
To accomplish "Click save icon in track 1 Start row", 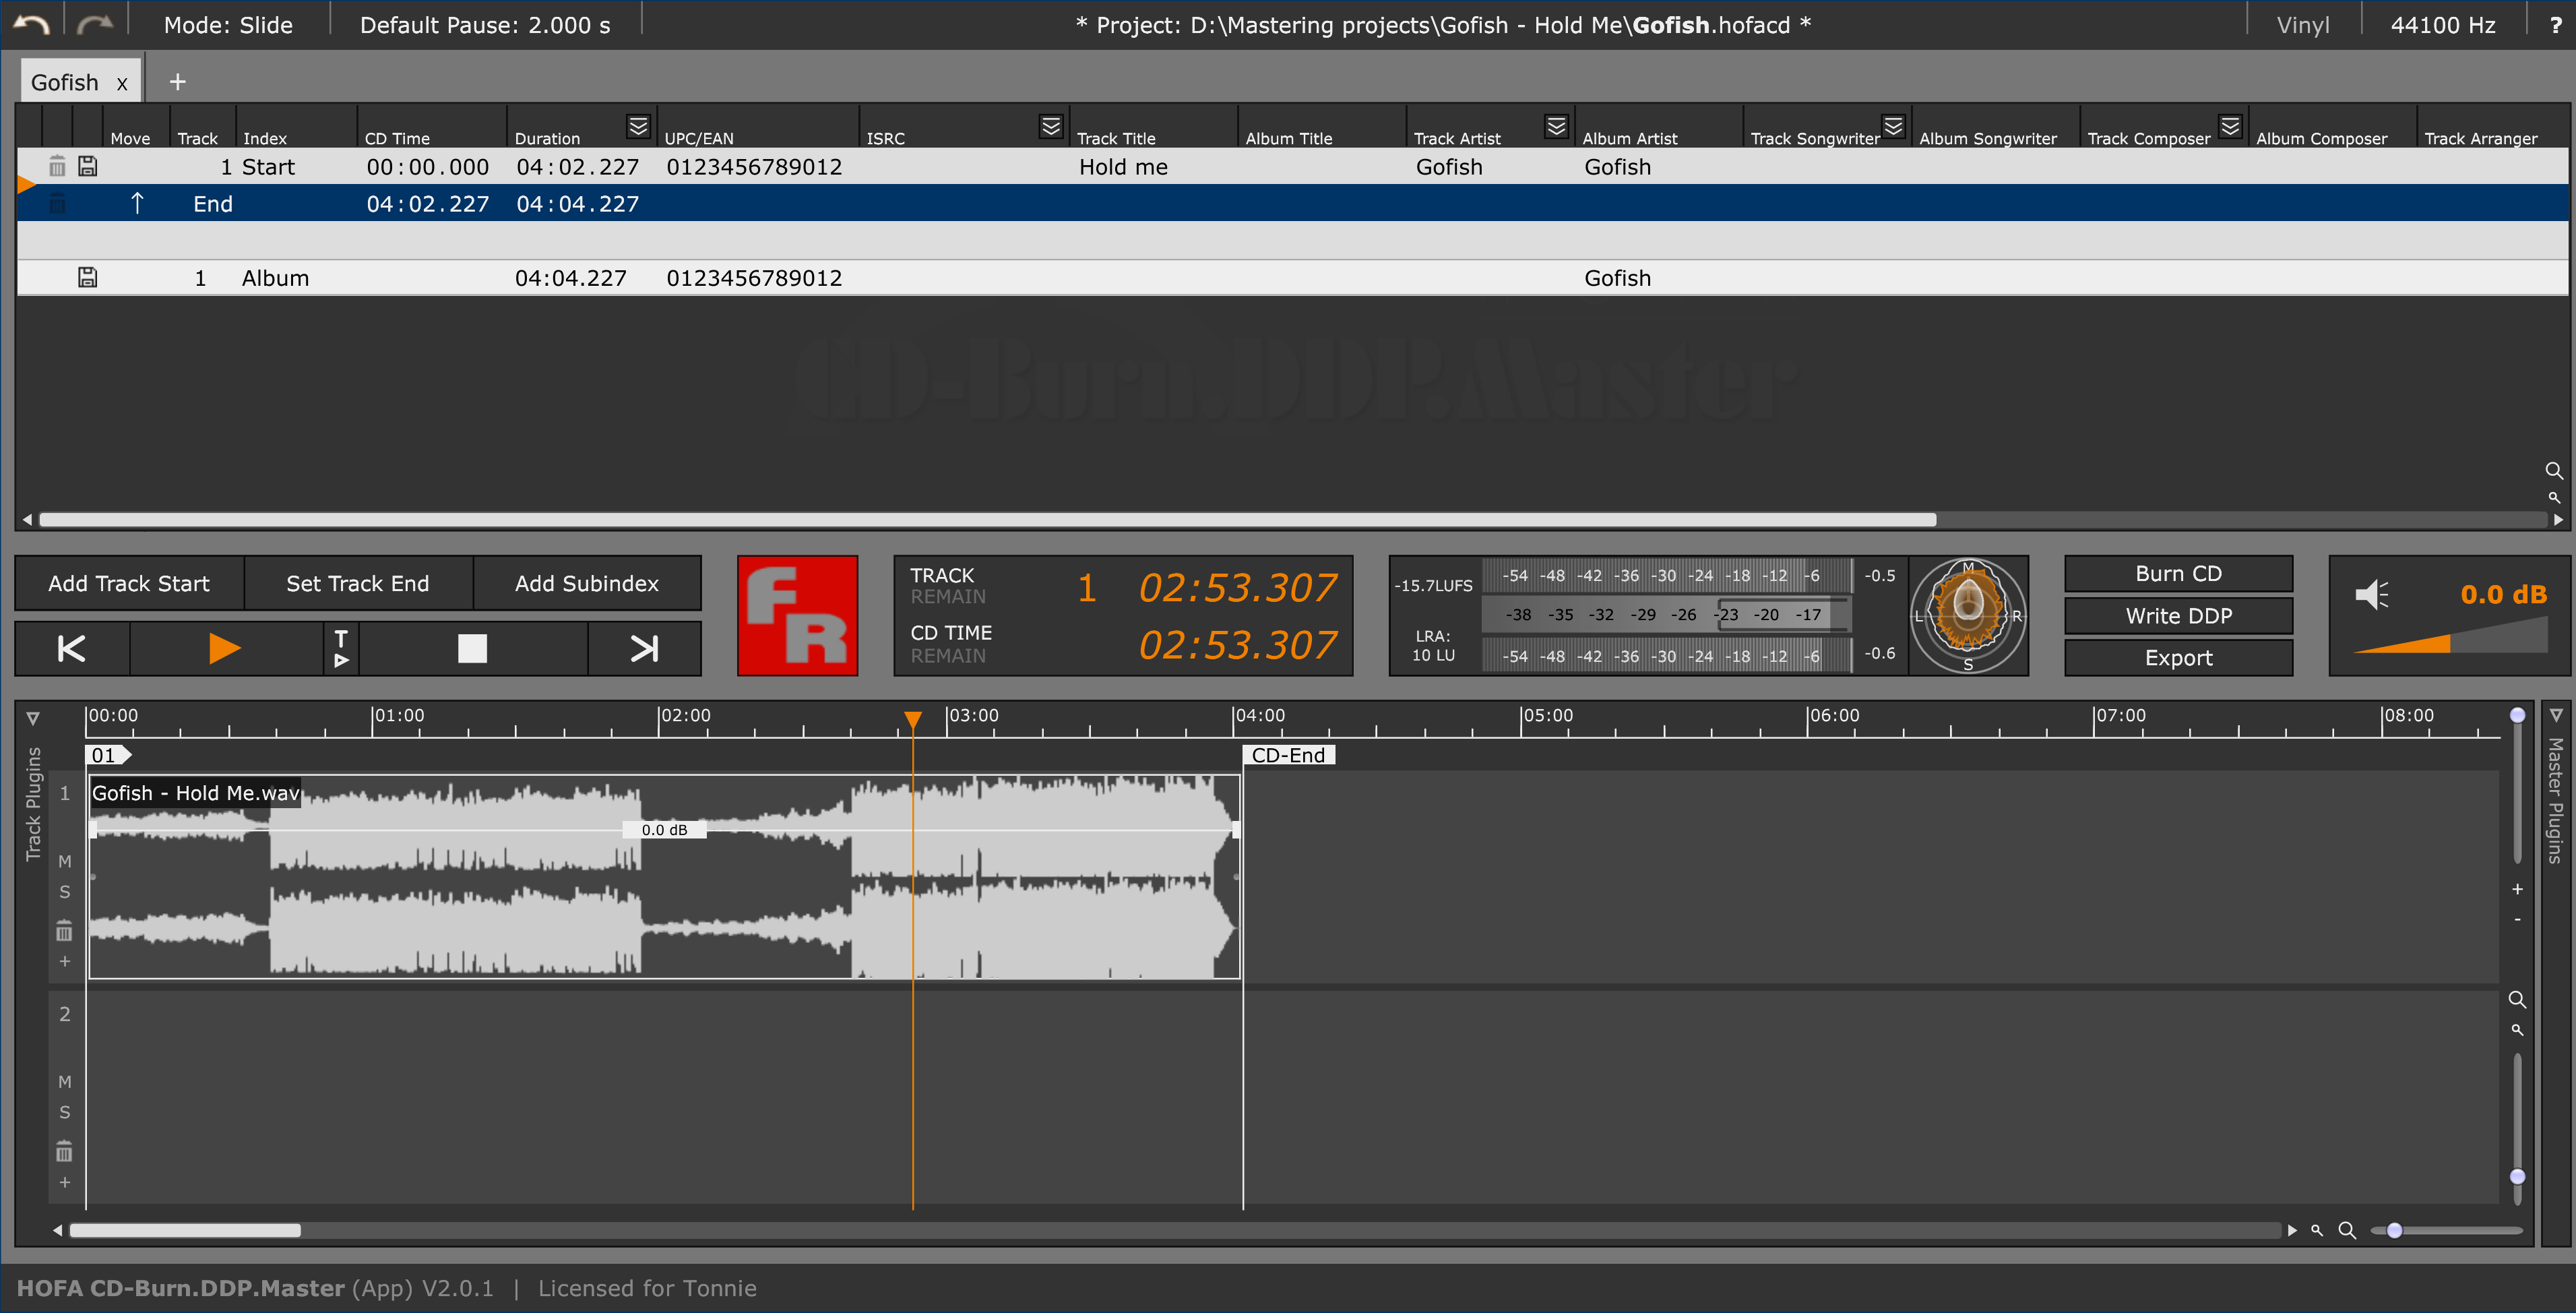I will [88, 167].
